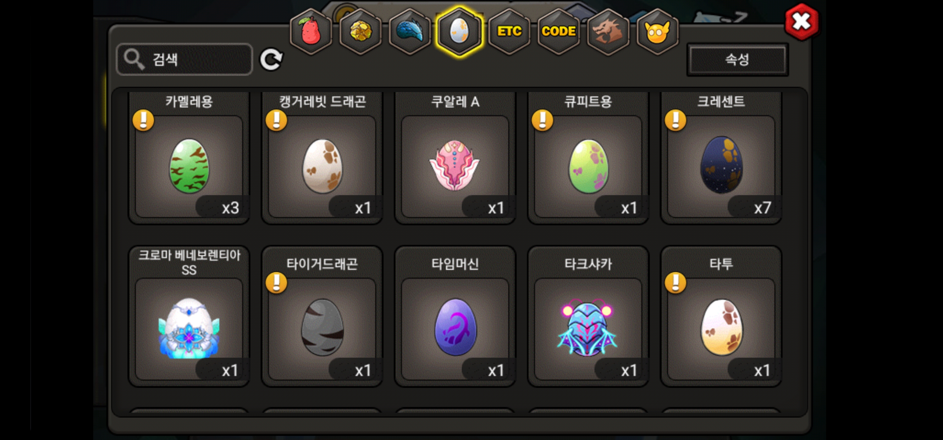Close the inventory with red X
Image resolution: width=943 pixels, height=440 pixels.
(801, 22)
